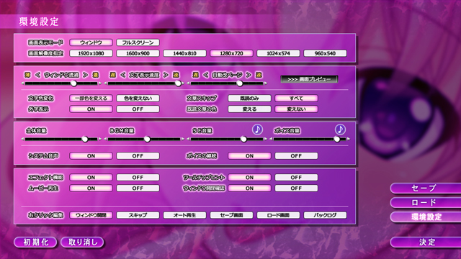Assign スキップ to right-click action
461x259 pixels.
tap(138, 215)
